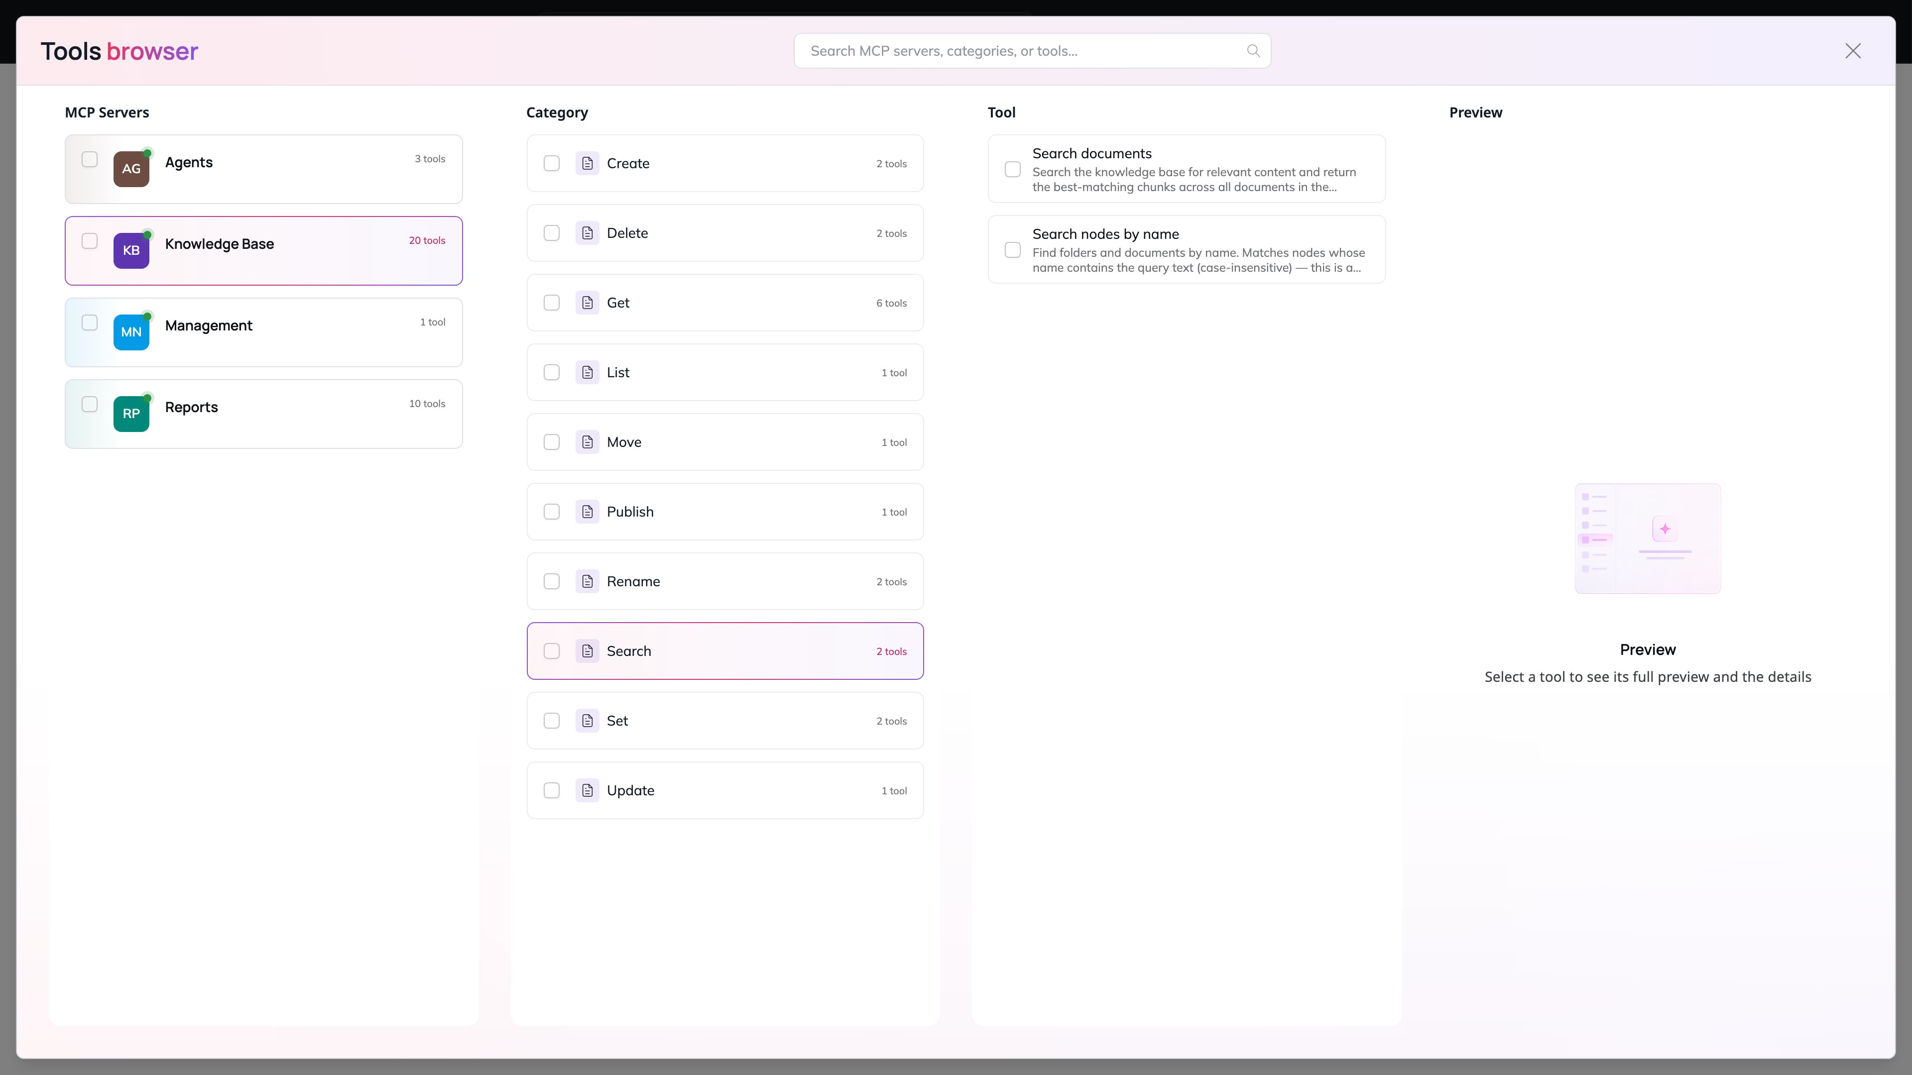This screenshot has height=1075, width=1912.
Task: Enable the Search nodes by name checkbox
Action: [x=1012, y=250]
